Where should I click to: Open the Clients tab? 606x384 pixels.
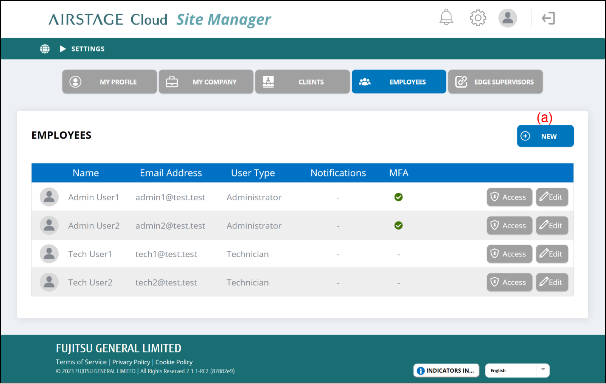click(302, 82)
